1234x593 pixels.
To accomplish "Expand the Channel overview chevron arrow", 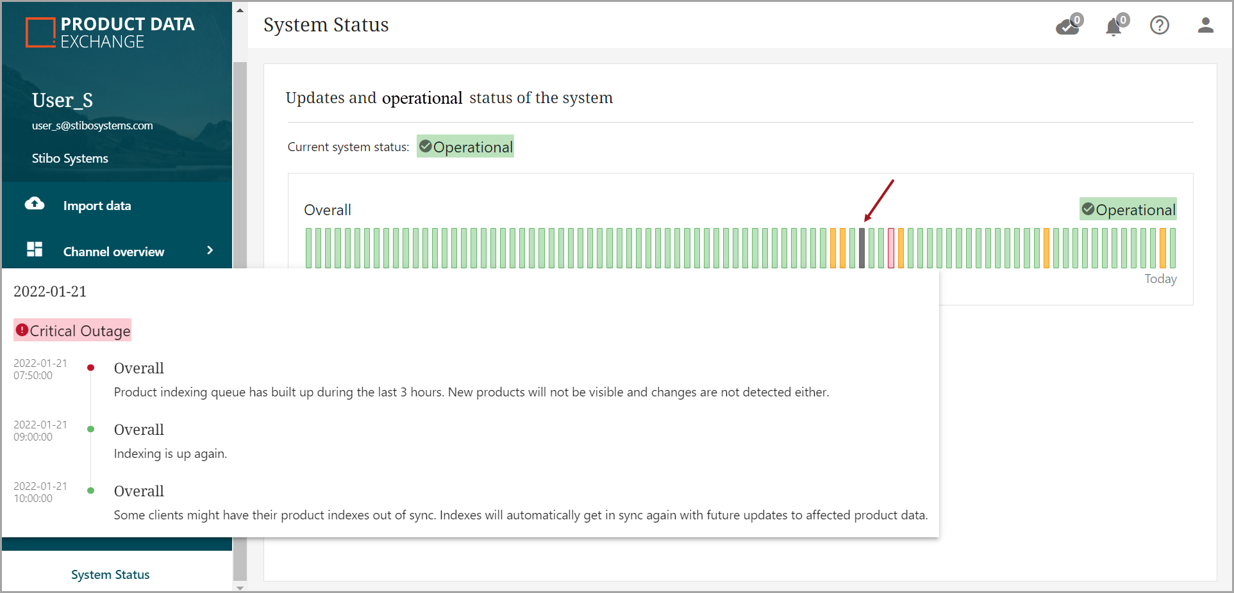I will [210, 250].
